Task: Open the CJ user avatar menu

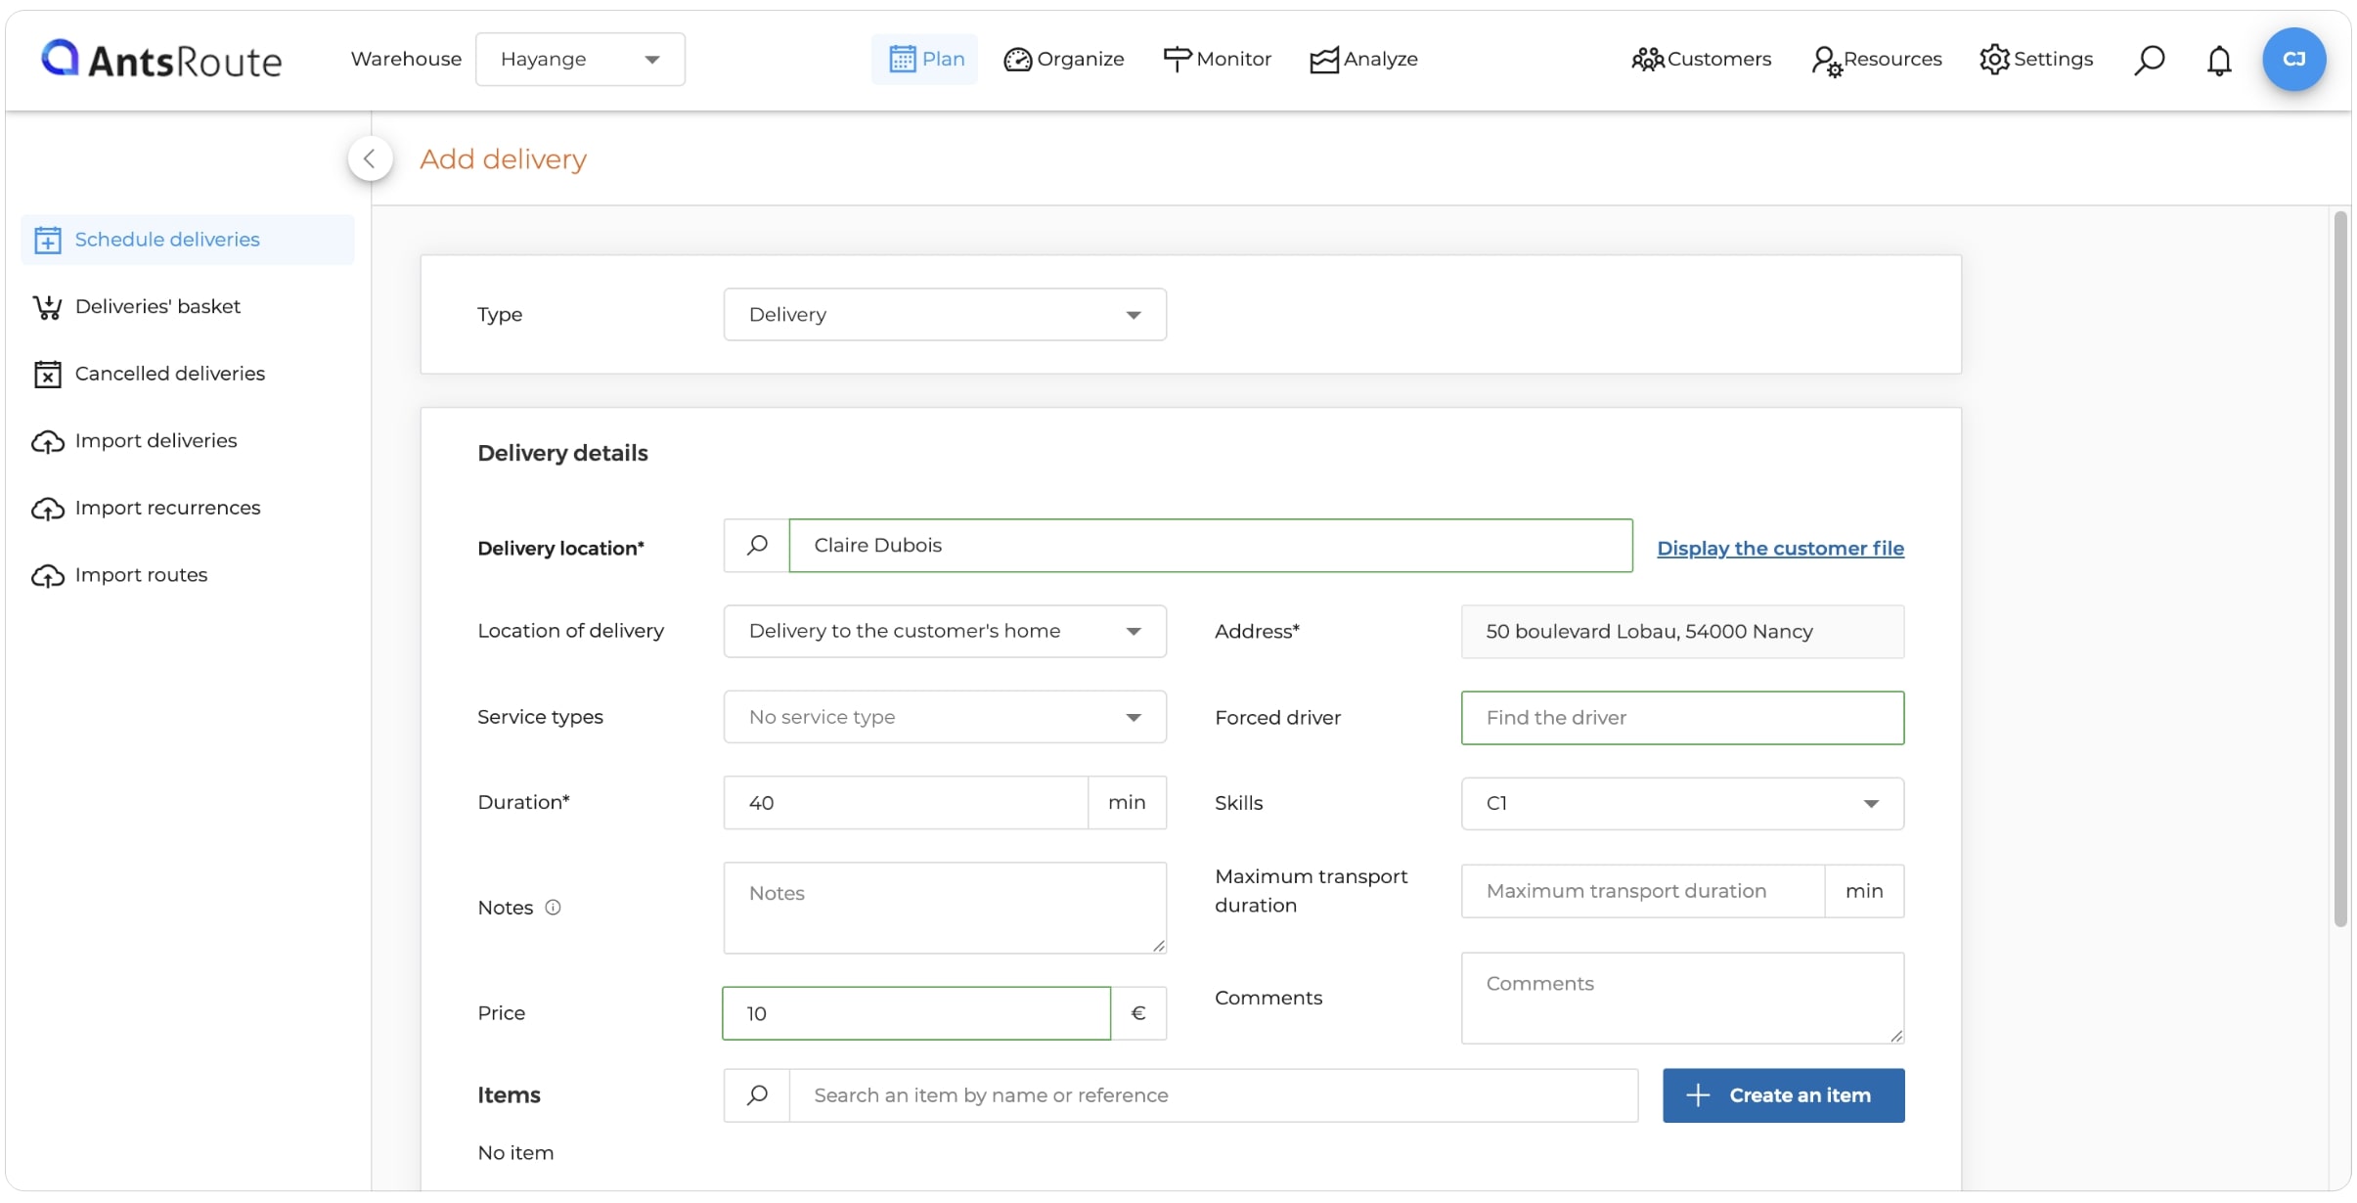Action: [x=2293, y=60]
